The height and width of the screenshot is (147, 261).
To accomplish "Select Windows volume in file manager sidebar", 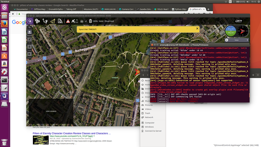I will tap(149, 127).
